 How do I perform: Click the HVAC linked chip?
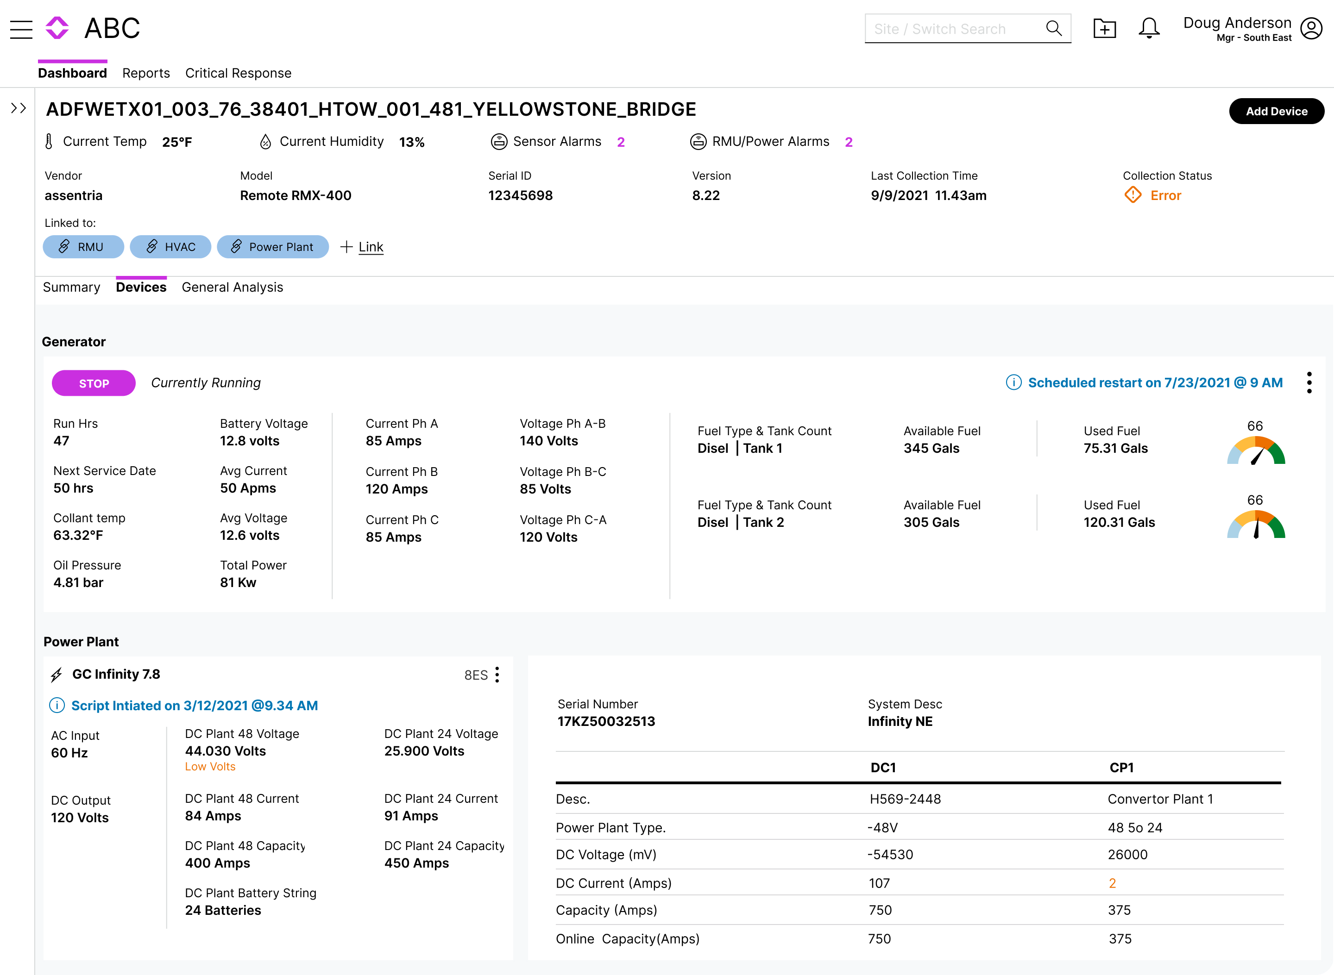point(170,247)
